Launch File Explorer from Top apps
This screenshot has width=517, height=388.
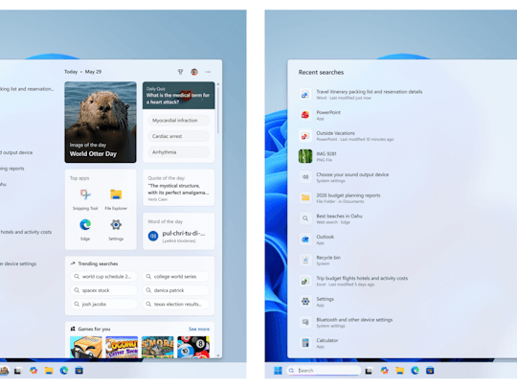pos(116,199)
